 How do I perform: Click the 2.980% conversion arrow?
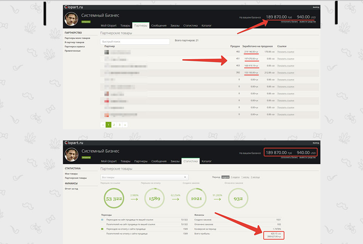click(134, 199)
